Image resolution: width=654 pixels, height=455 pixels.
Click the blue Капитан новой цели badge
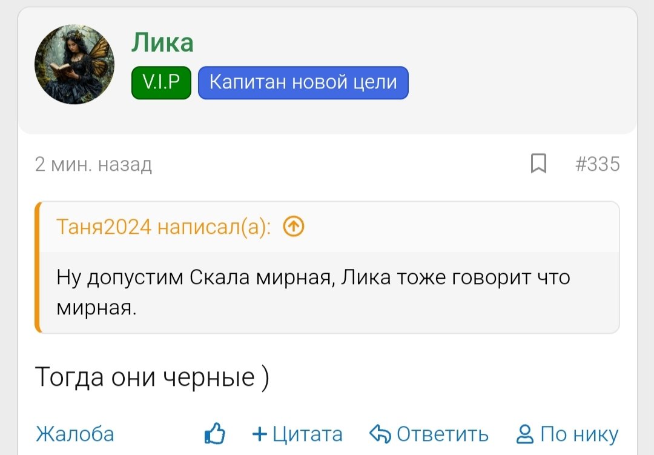coord(303,82)
